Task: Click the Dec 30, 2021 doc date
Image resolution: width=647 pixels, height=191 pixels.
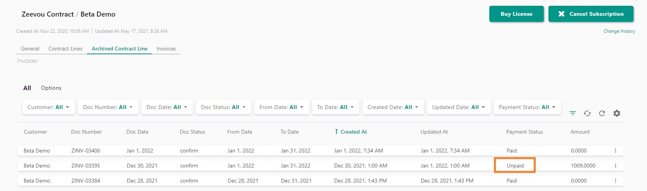Action: point(142,166)
